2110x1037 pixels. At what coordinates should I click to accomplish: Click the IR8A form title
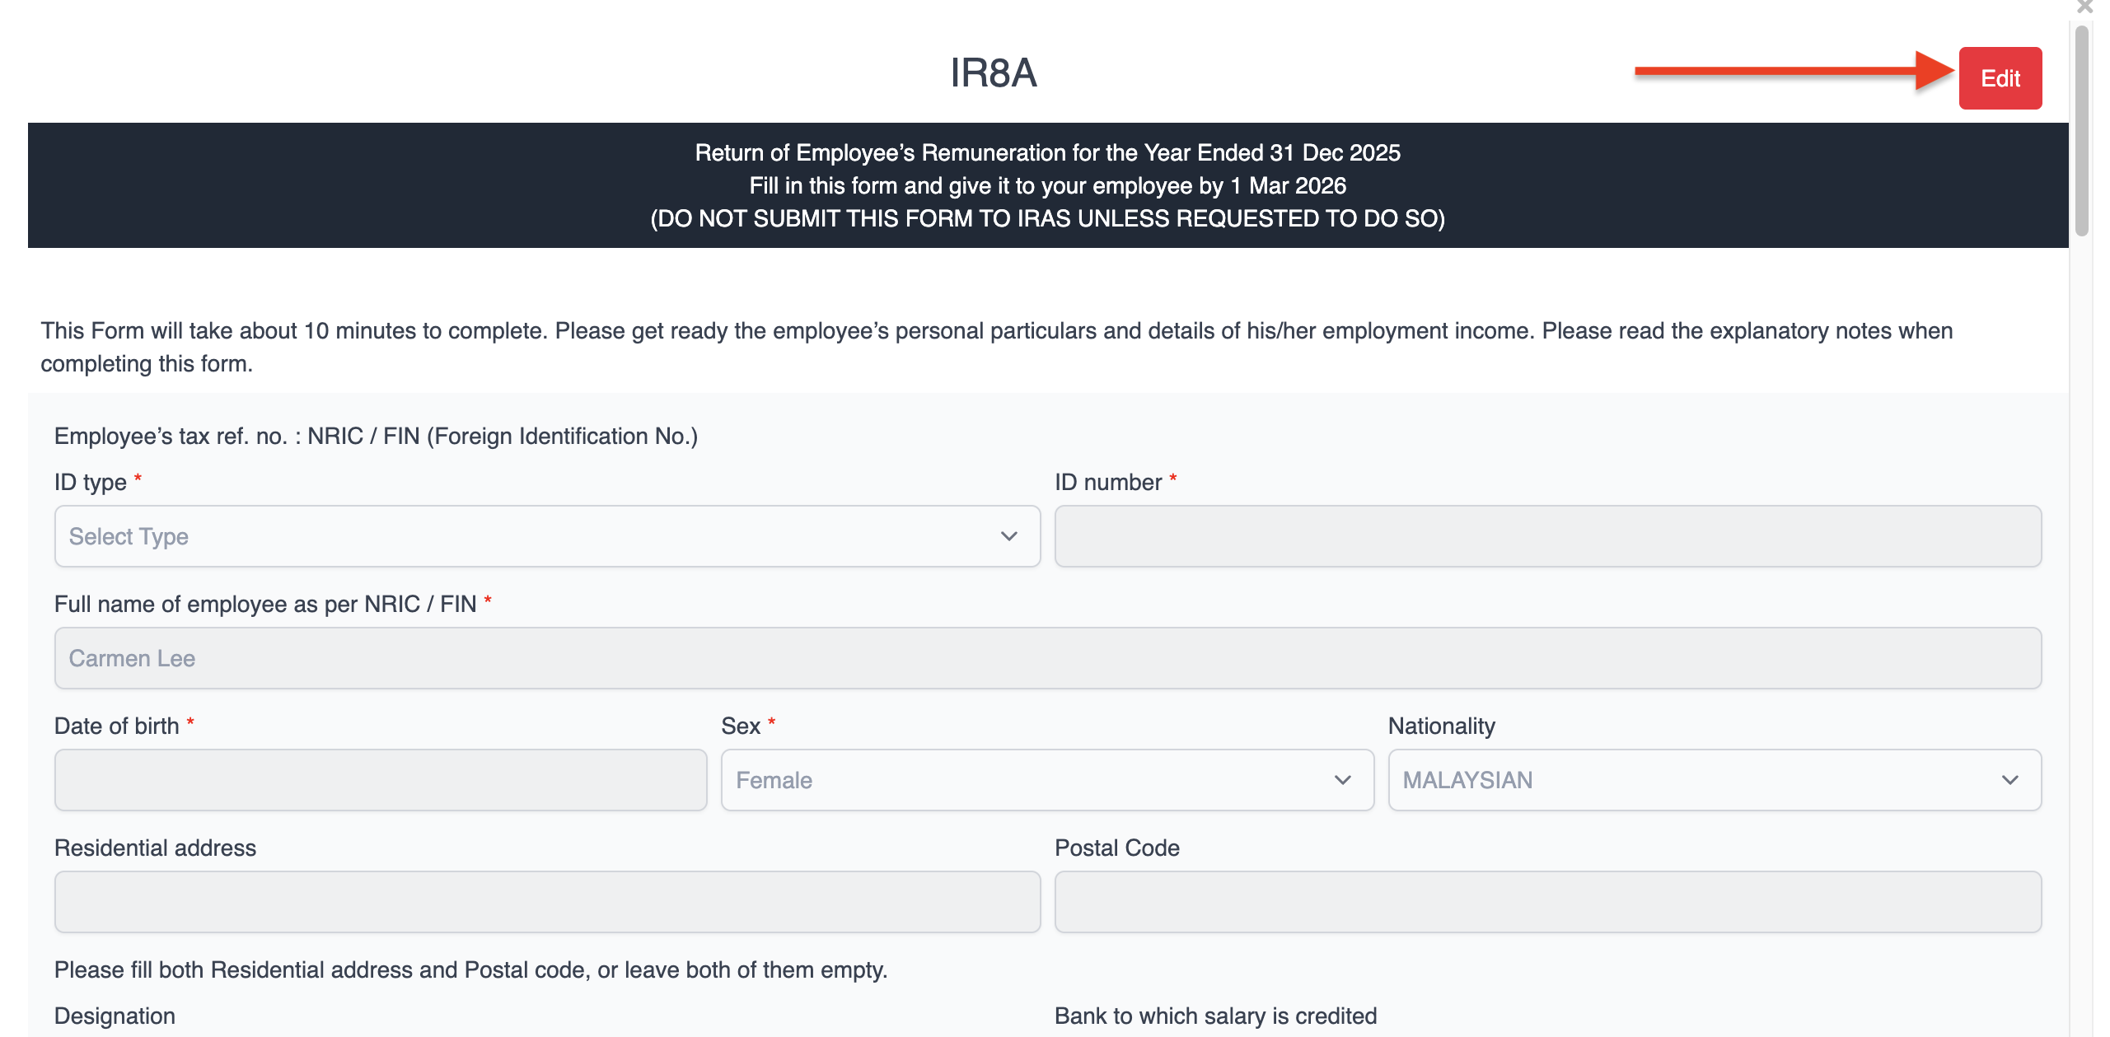(993, 73)
